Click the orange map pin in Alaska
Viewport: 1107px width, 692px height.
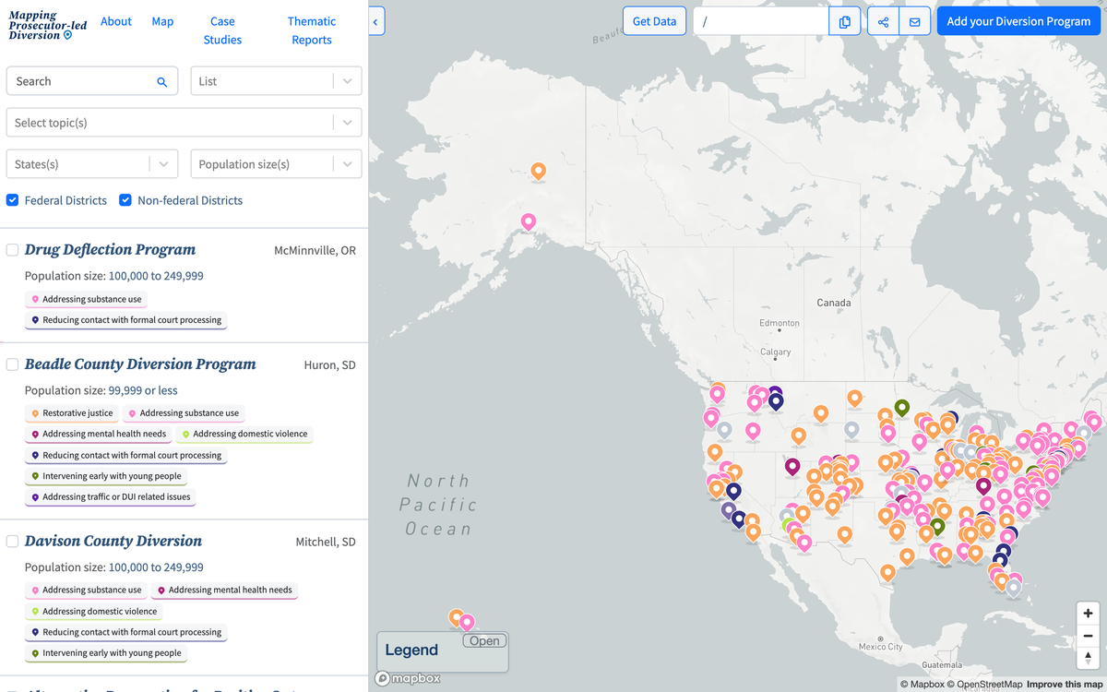(538, 171)
